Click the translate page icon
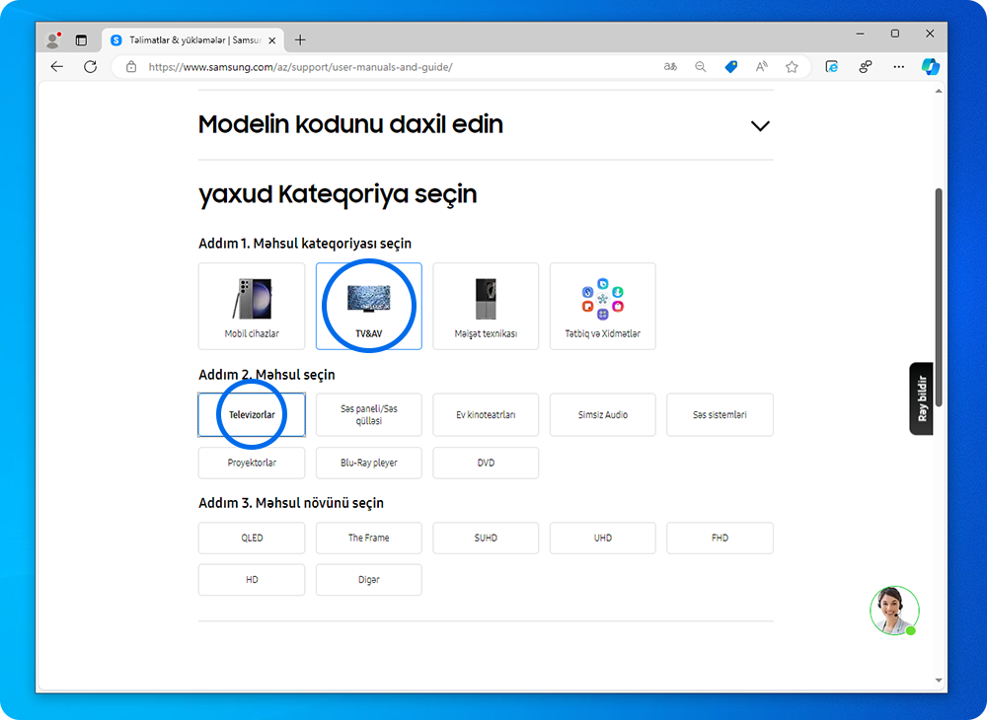The width and height of the screenshot is (987, 720). coord(670,67)
